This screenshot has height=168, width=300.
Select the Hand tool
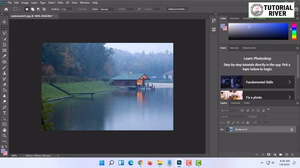4,130
